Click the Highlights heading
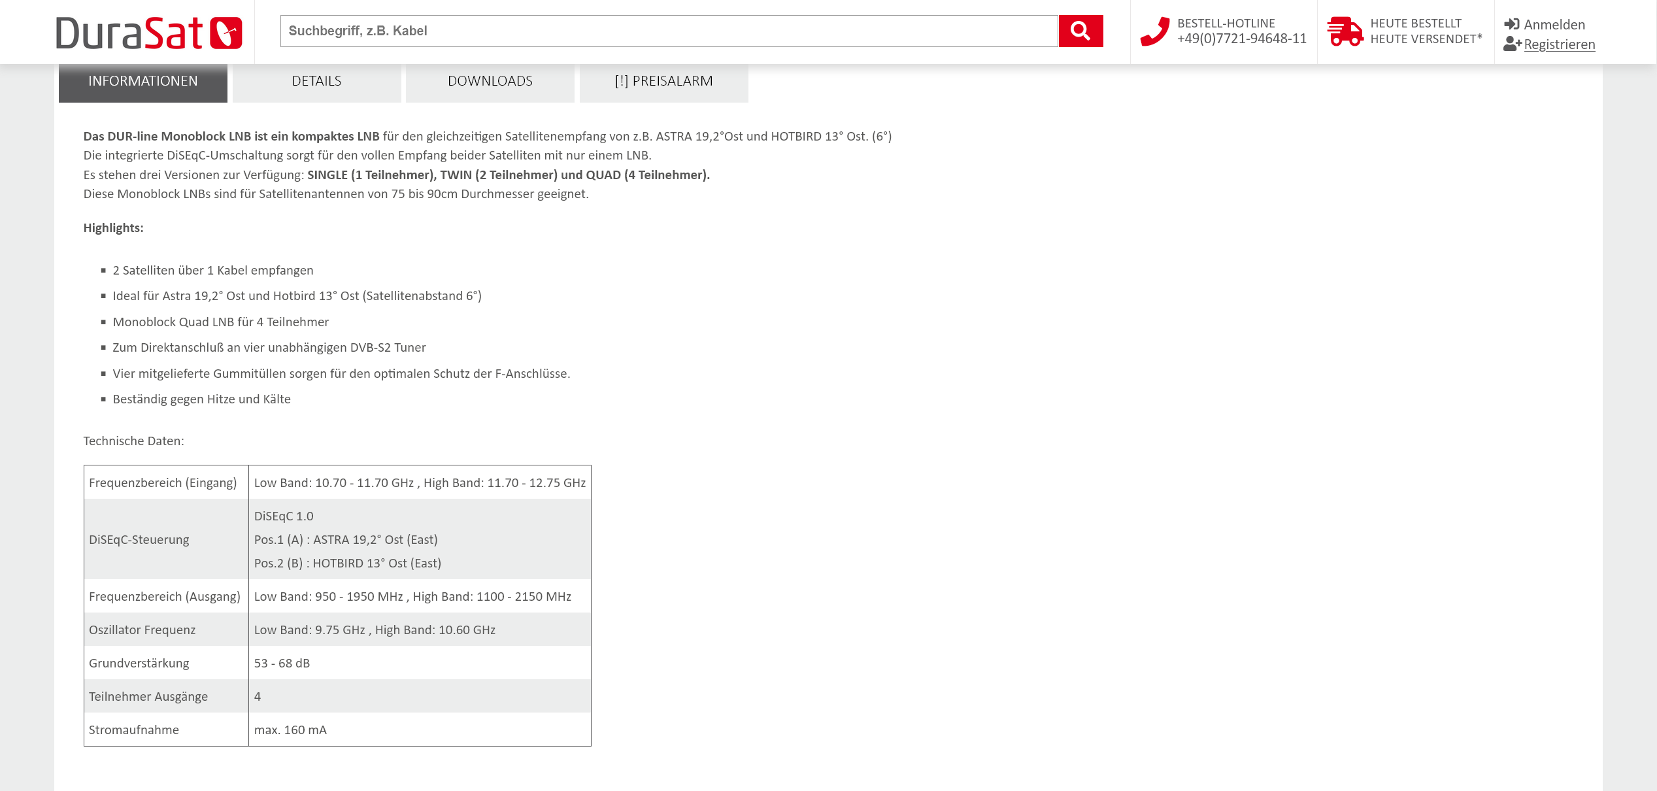Screen dimensions: 1657x791 tap(113, 227)
